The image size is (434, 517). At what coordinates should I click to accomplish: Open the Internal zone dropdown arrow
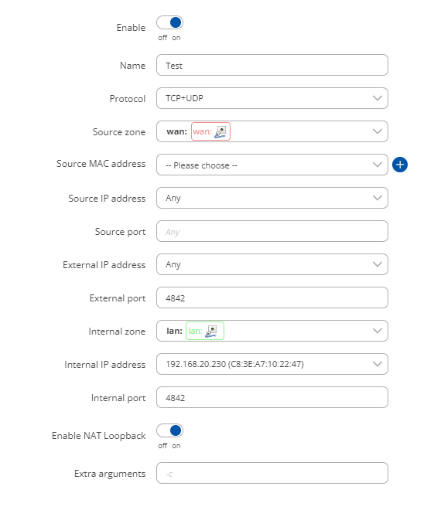coord(378,331)
